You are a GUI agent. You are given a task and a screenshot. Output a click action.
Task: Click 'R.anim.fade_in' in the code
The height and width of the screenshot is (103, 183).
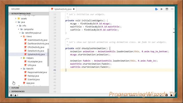pos(147,61)
